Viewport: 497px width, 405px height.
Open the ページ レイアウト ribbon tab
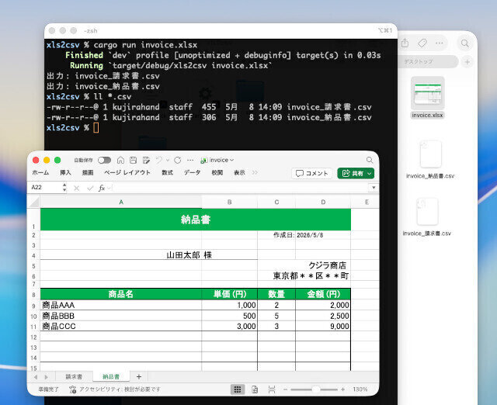pyautogui.click(x=127, y=172)
